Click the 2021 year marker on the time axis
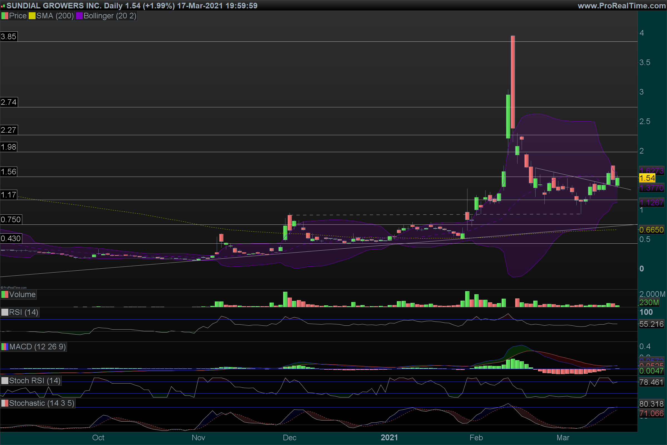Image resolution: width=667 pixels, height=445 pixels. coord(389,437)
